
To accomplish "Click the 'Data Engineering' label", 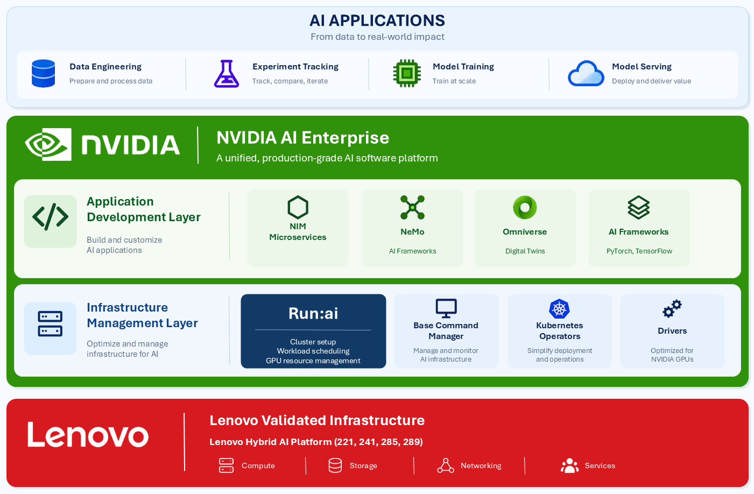I will [105, 67].
